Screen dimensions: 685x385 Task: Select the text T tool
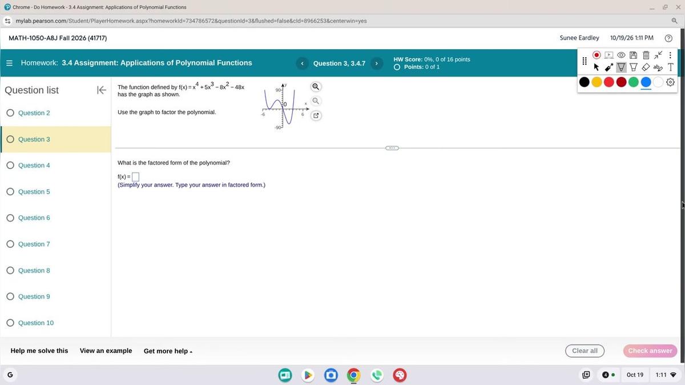[671, 67]
